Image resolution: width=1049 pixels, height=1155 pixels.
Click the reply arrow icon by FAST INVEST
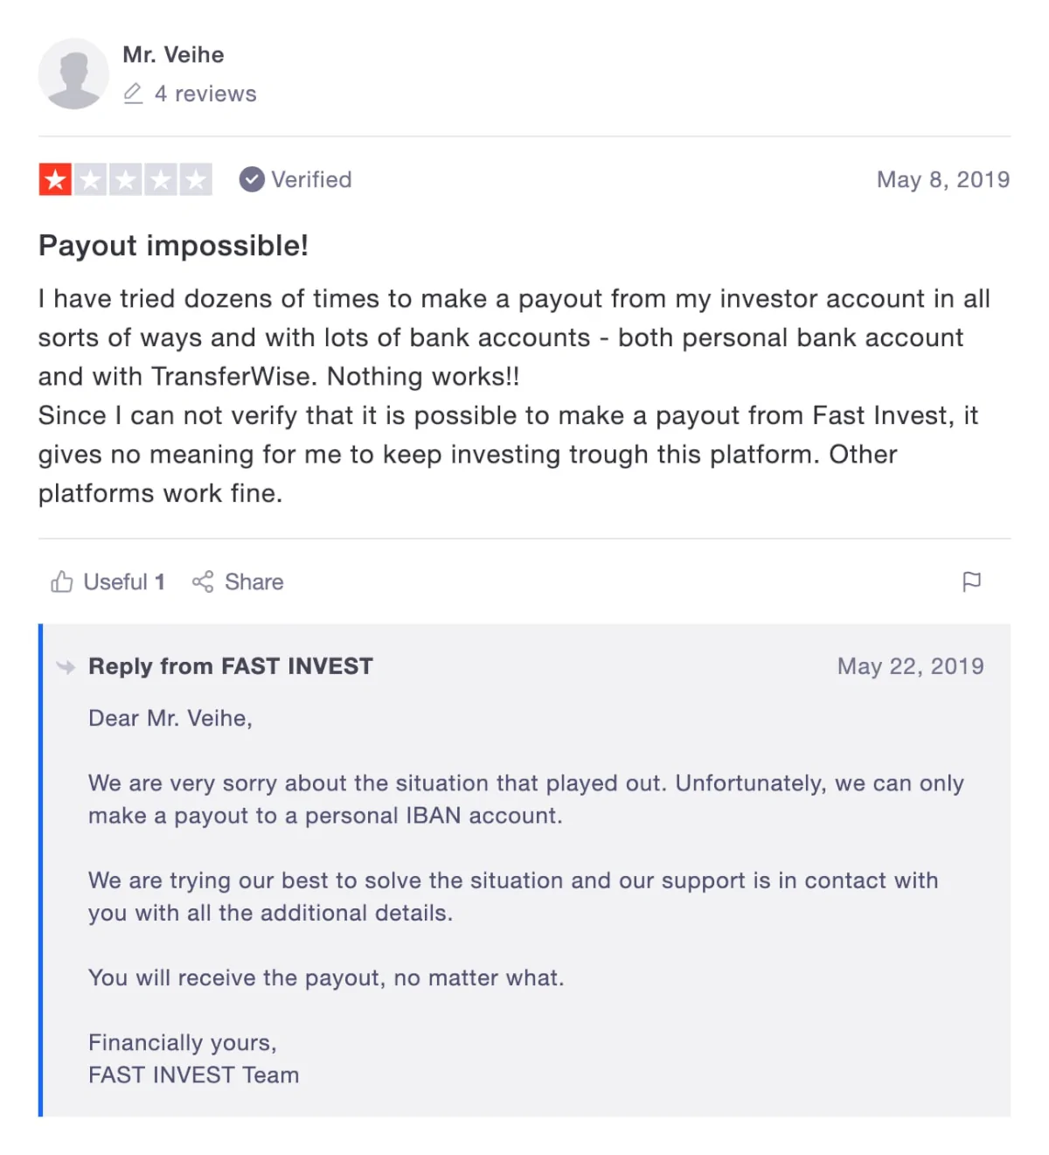click(66, 667)
